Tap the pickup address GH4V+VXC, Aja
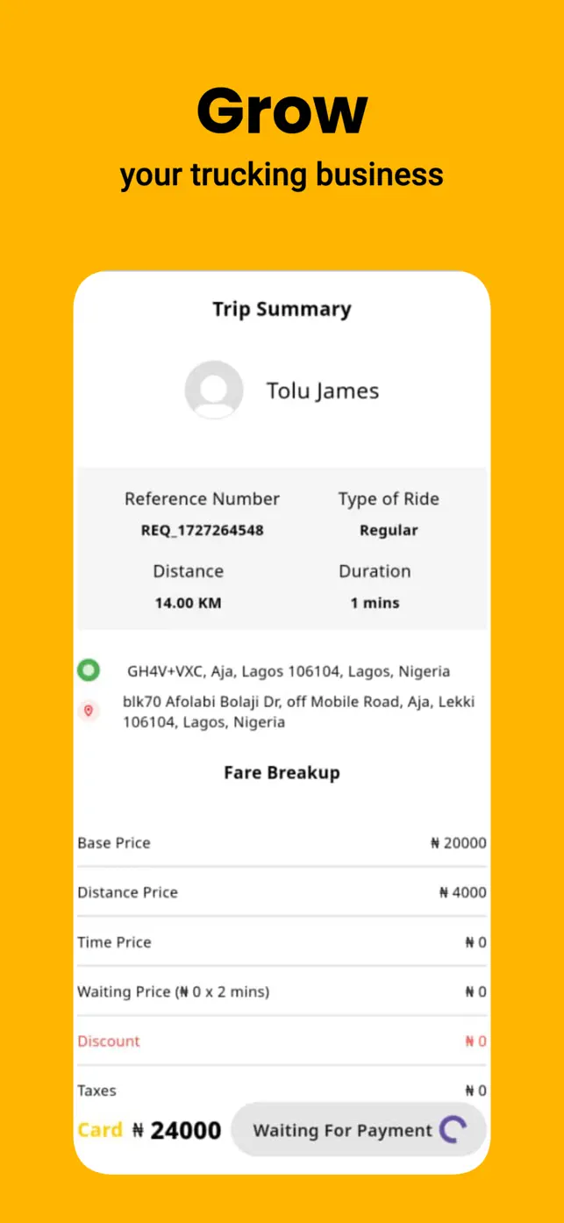 click(289, 672)
